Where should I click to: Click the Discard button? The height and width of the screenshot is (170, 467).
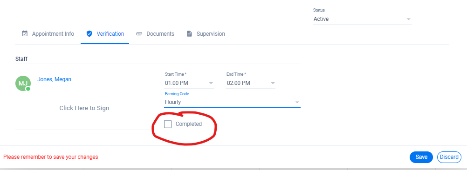click(x=449, y=157)
